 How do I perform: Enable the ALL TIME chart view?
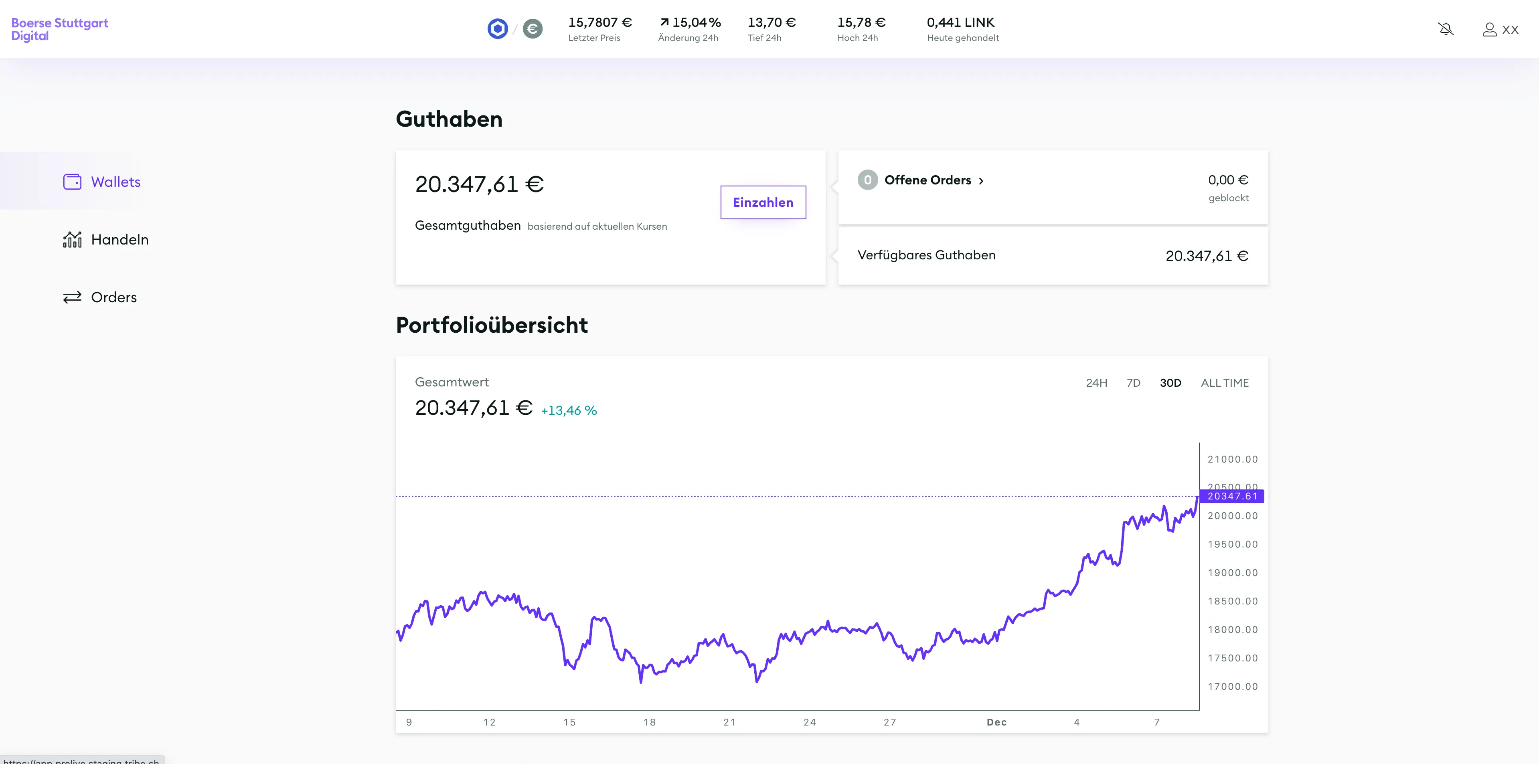(1225, 383)
